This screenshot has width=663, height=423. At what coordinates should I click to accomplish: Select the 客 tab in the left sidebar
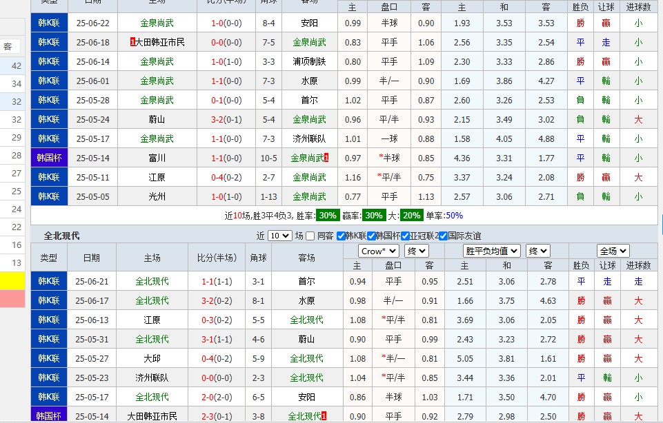8,48
